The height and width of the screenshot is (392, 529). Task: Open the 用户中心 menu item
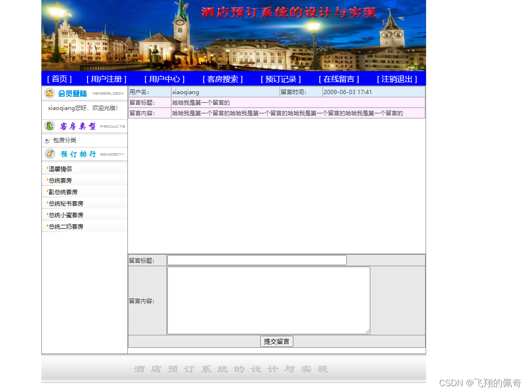coord(164,79)
